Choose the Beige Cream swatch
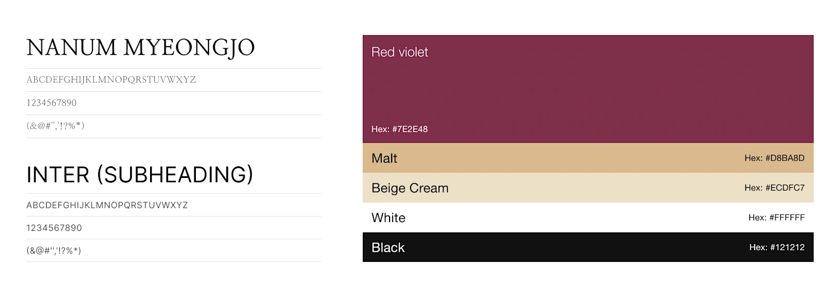The image size is (840, 297). [588, 188]
